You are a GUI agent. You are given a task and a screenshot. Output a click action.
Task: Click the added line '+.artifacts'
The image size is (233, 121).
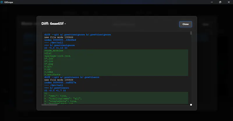pyautogui.click(x=116, y=75)
